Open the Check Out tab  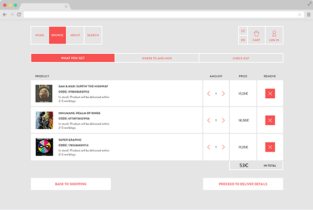coord(241,58)
